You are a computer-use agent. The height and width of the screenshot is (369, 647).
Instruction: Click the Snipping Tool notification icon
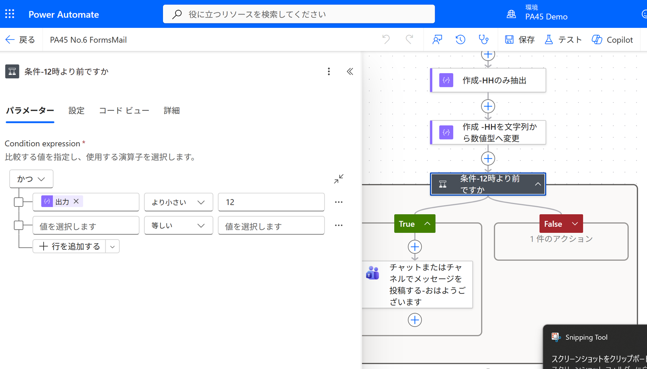(x=556, y=337)
